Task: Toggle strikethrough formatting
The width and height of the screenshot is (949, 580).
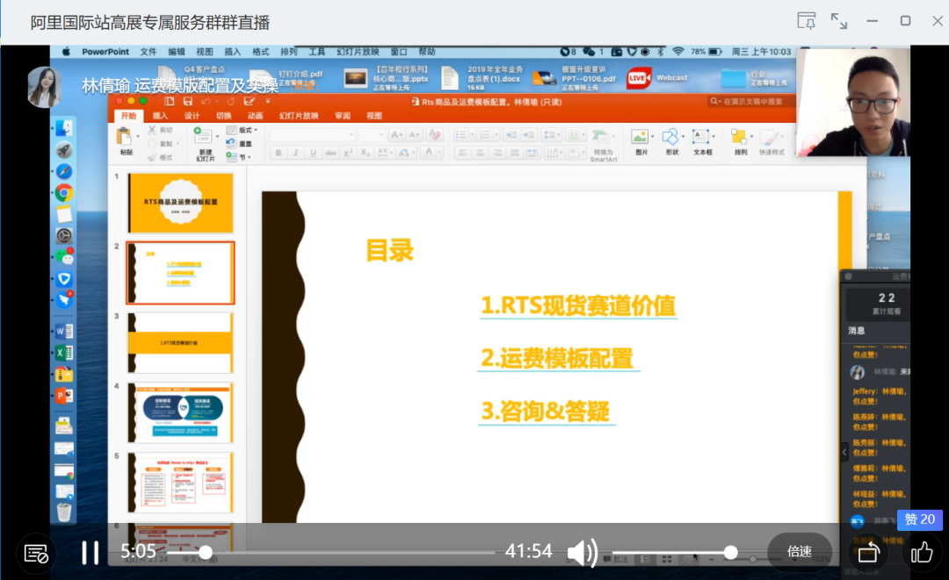Action: [x=330, y=153]
